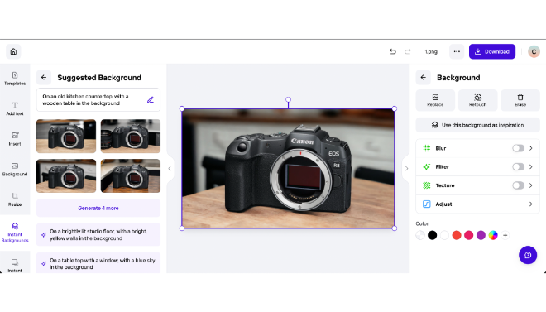This screenshot has height=312, width=546.
Task: Open the rainbow custom color picker
Action: pos(493,235)
